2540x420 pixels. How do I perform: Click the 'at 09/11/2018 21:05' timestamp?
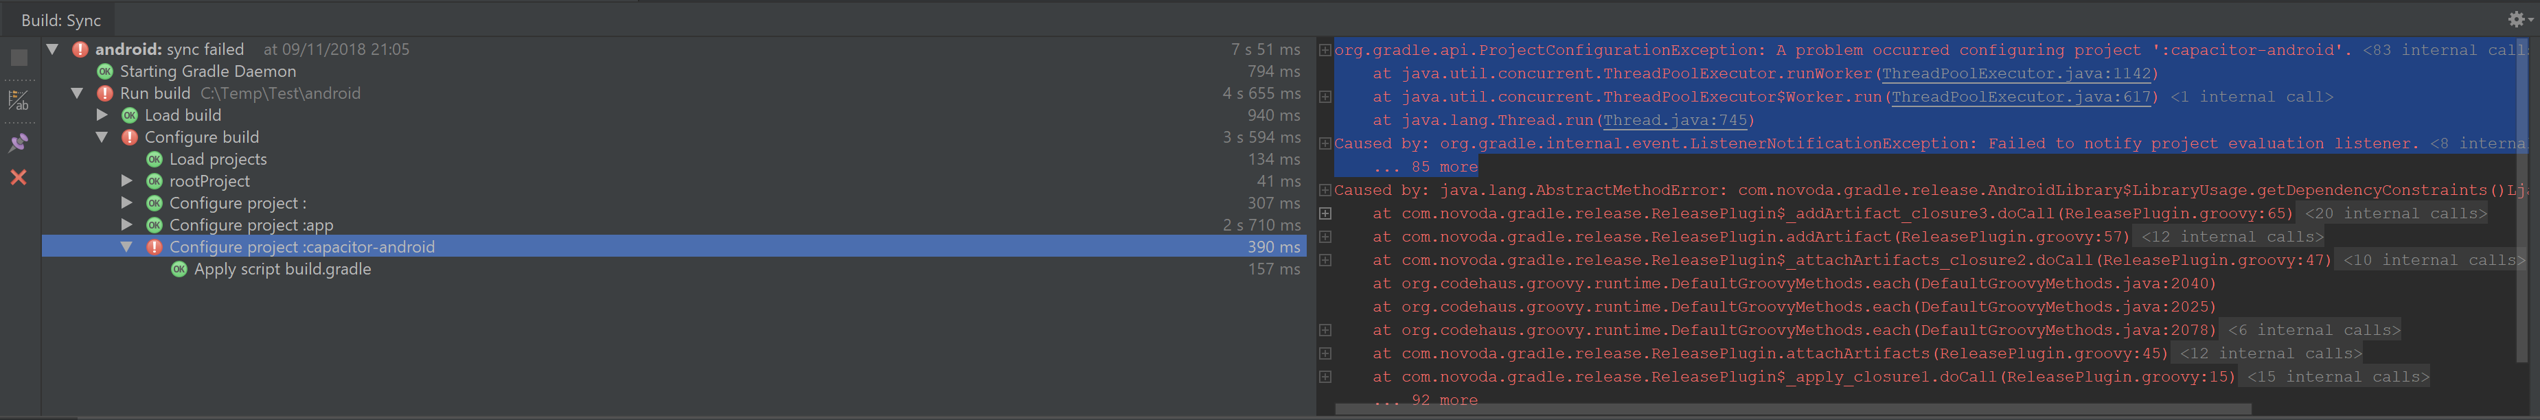point(336,49)
